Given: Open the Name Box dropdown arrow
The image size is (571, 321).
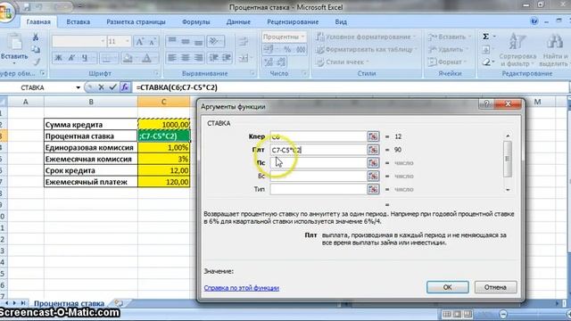Looking at the screenshot, I should (x=78, y=87).
